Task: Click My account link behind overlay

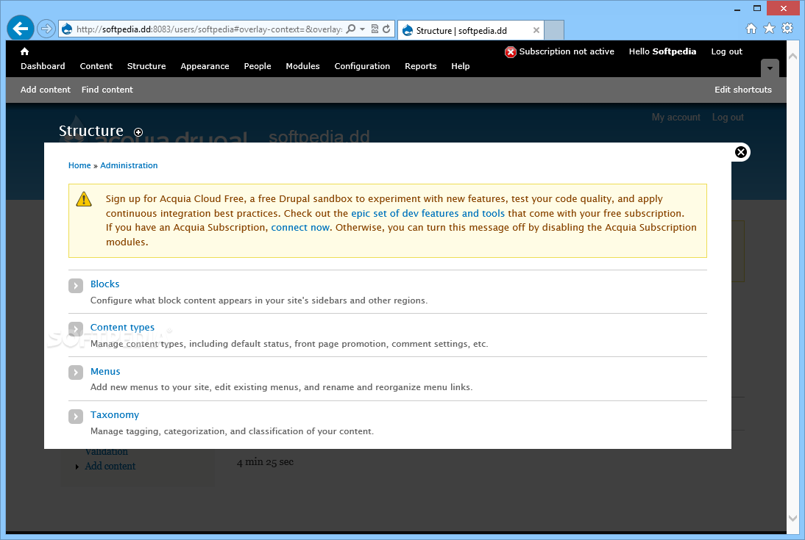Action: 675,118
